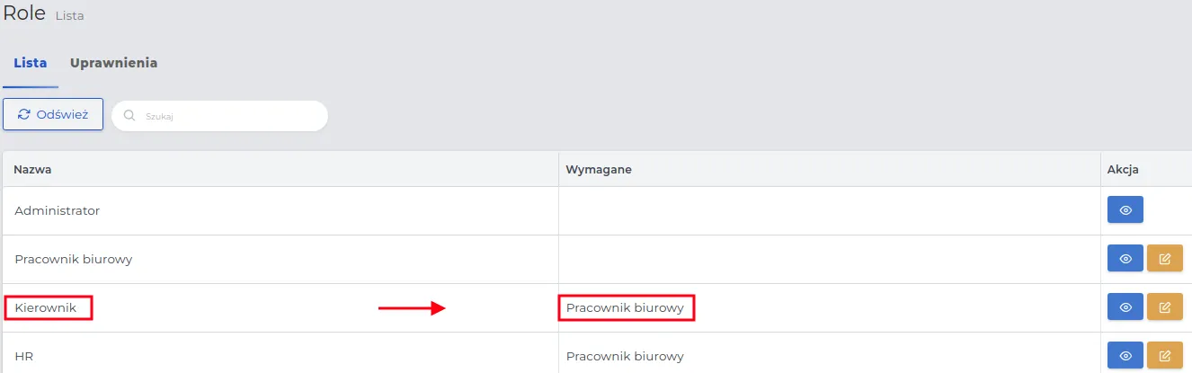The image size is (1192, 373).
Task: Select the Administrator row name
Action: pyautogui.click(x=57, y=211)
